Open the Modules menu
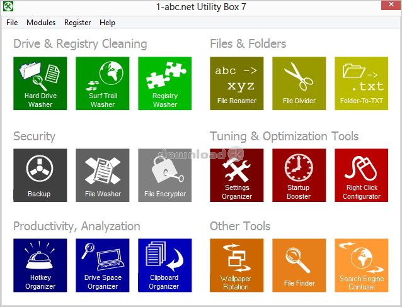 tap(41, 23)
